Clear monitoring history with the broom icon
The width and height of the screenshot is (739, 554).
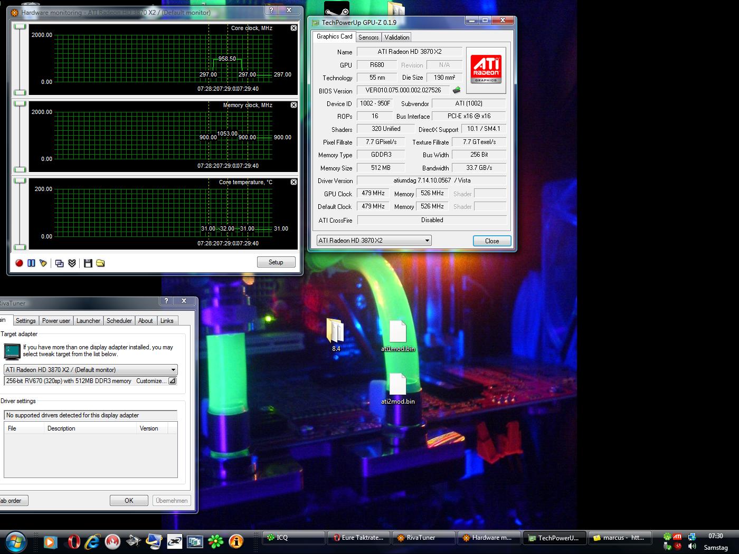pos(43,263)
